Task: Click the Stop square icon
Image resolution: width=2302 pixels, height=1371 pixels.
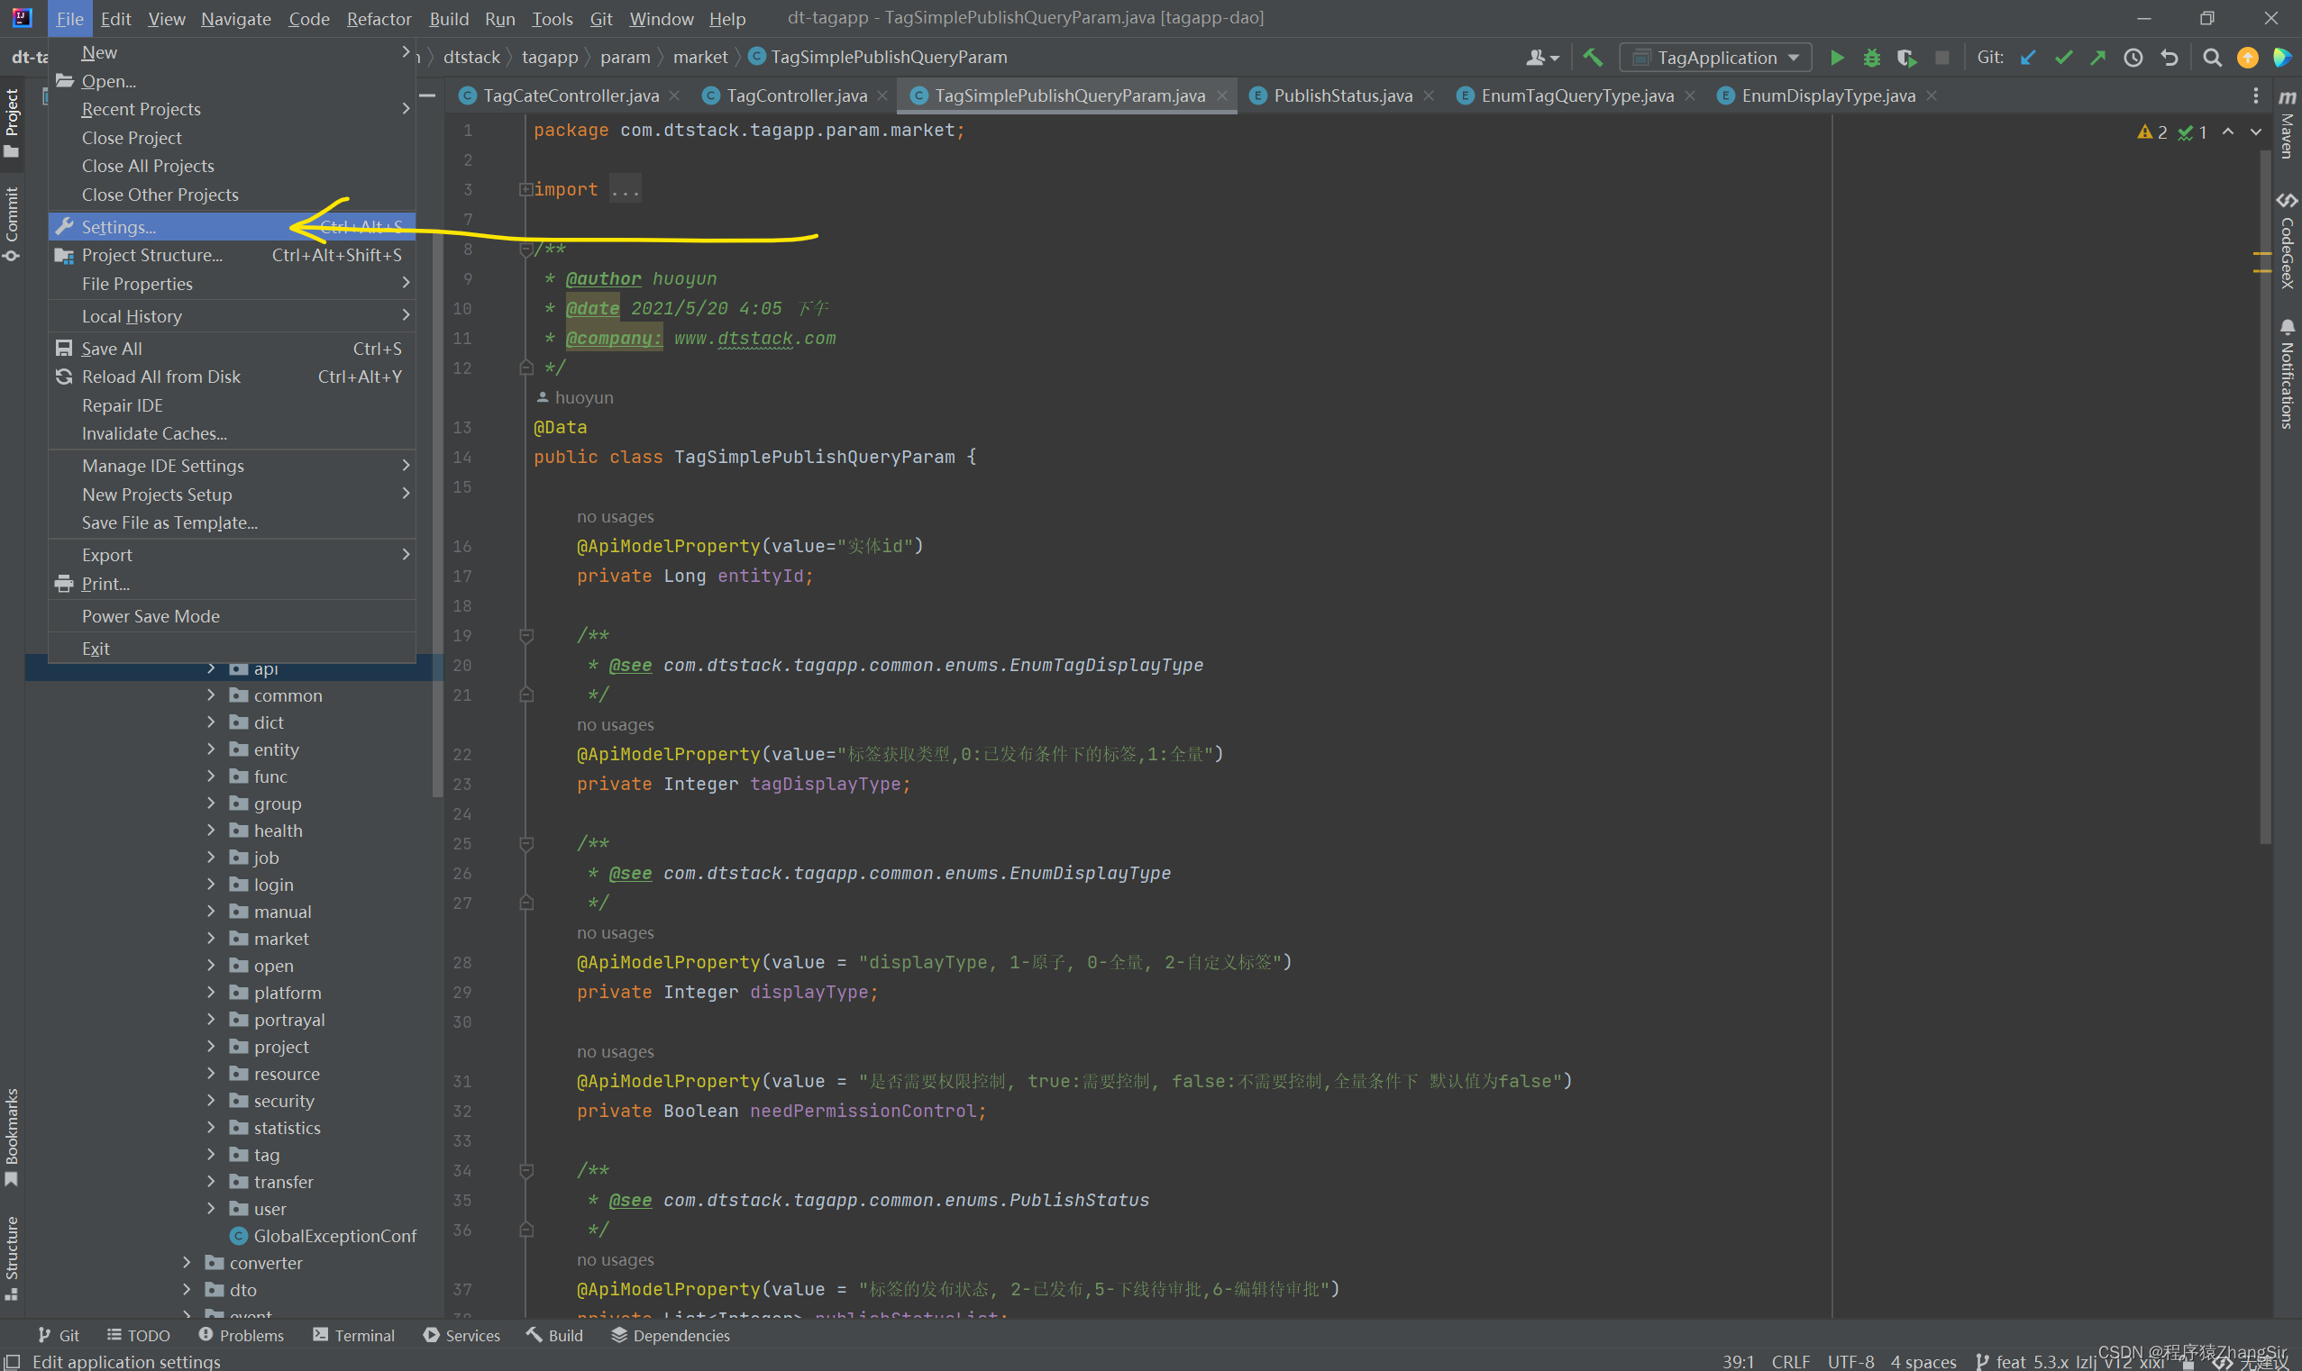Action: (x=1941, y=58)
